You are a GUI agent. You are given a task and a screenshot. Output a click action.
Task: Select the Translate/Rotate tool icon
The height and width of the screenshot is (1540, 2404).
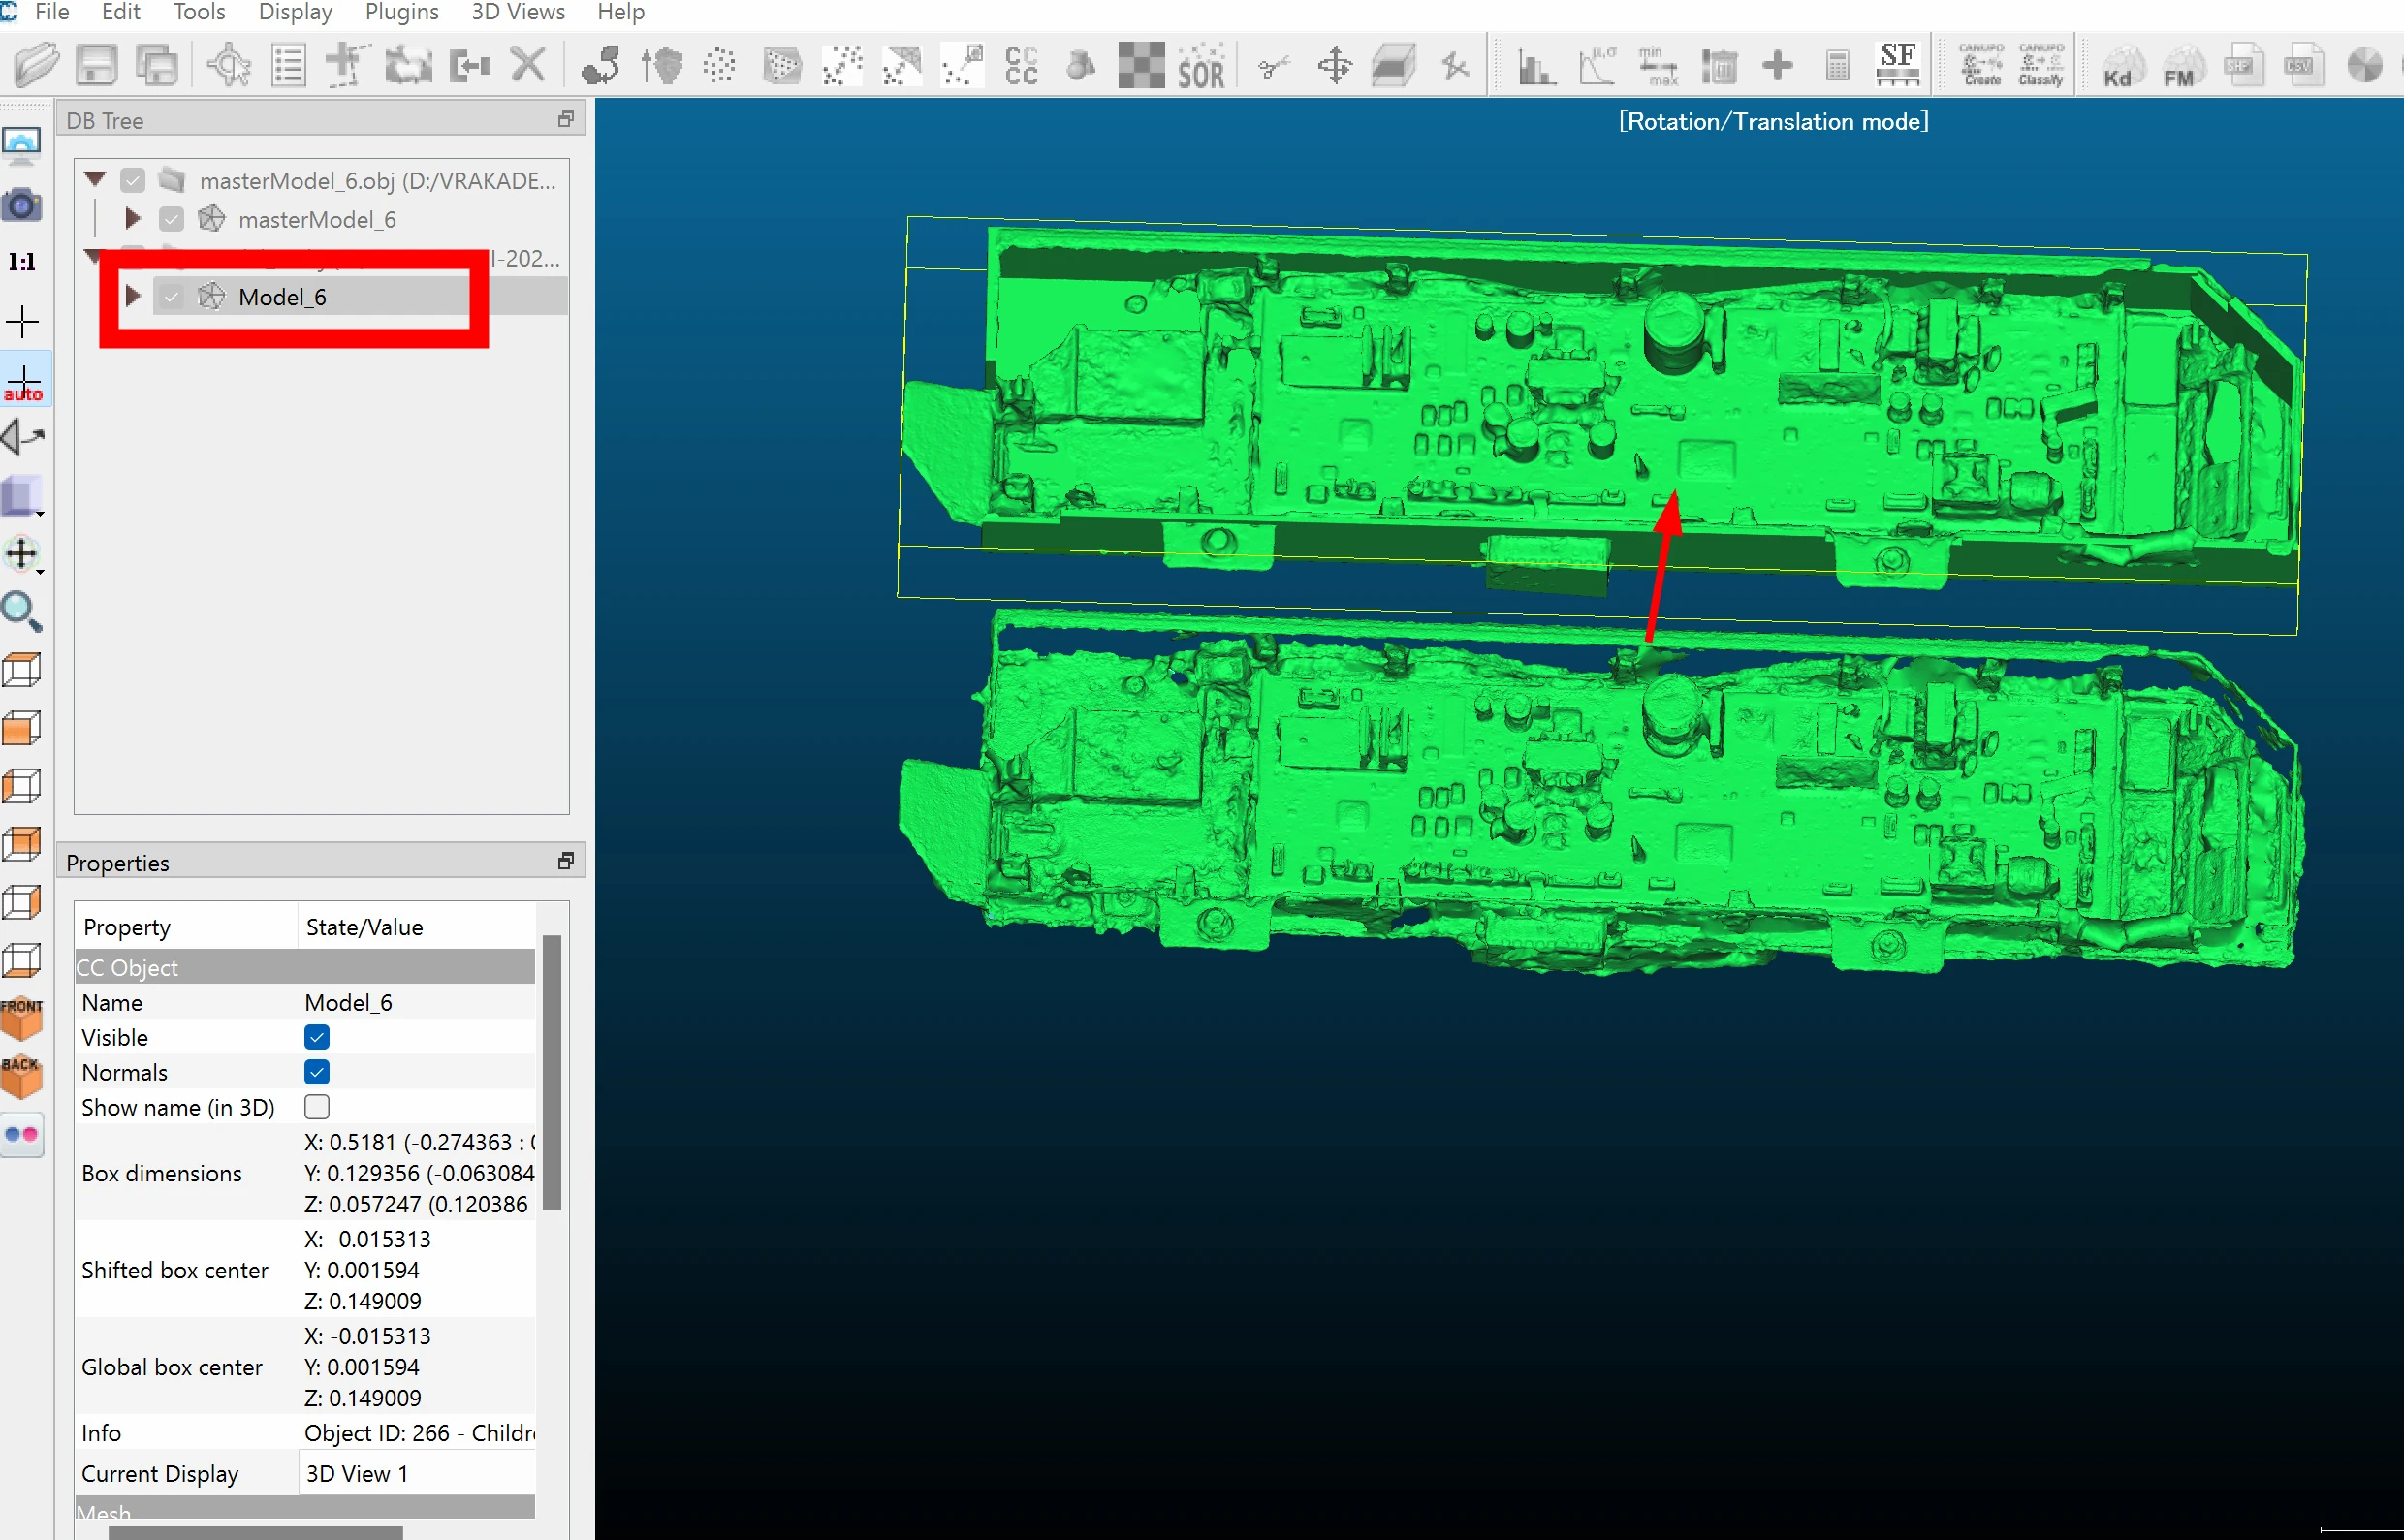pyautogui.click(x=1334, y=66)
